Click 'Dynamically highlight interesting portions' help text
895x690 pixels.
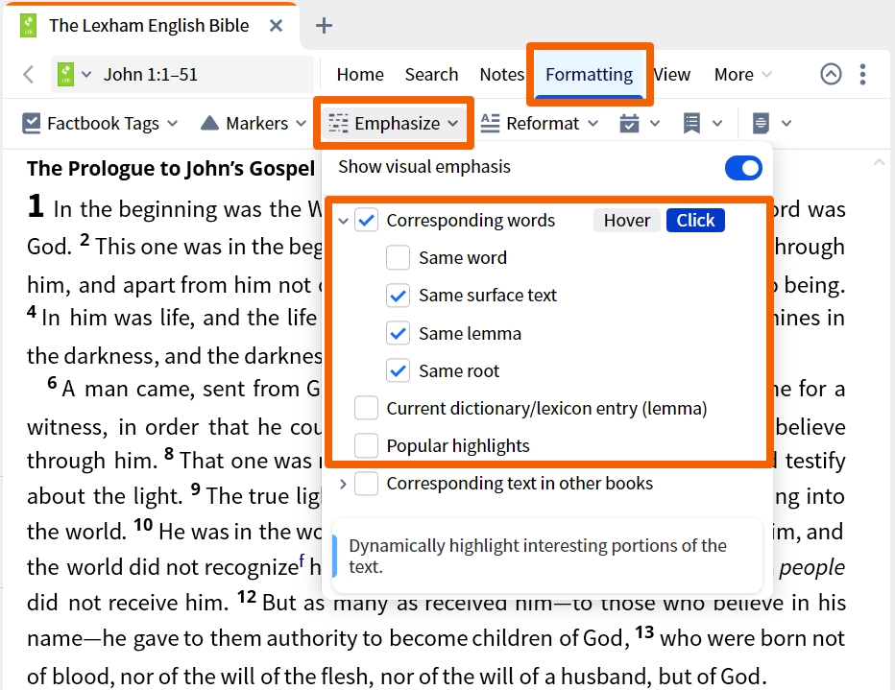coord(537,556)
